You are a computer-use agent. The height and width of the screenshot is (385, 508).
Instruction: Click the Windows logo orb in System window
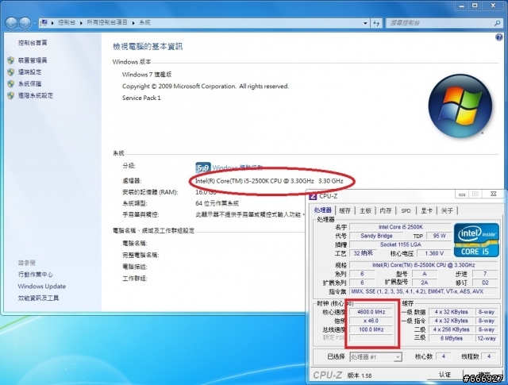pyautogui.click(x=460, y=106)
